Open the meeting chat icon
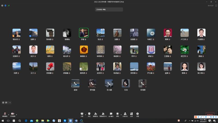Screen dimensions: 218x123 [x=111, y=114]
